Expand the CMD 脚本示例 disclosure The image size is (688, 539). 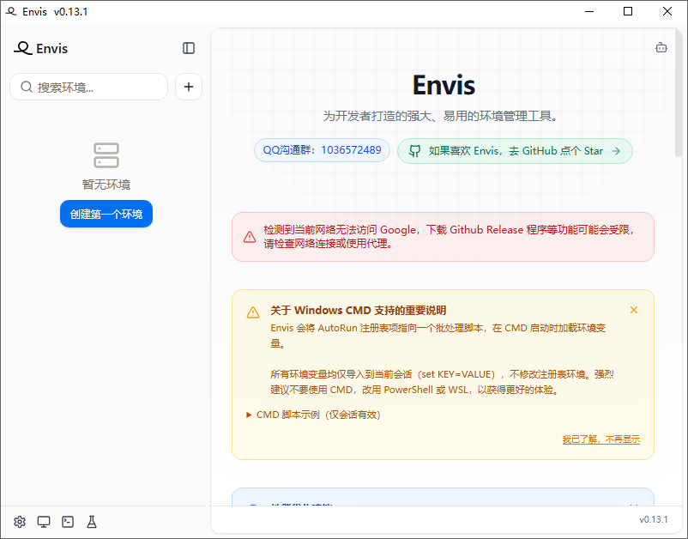pyautogui.click(x=313, y=415)
